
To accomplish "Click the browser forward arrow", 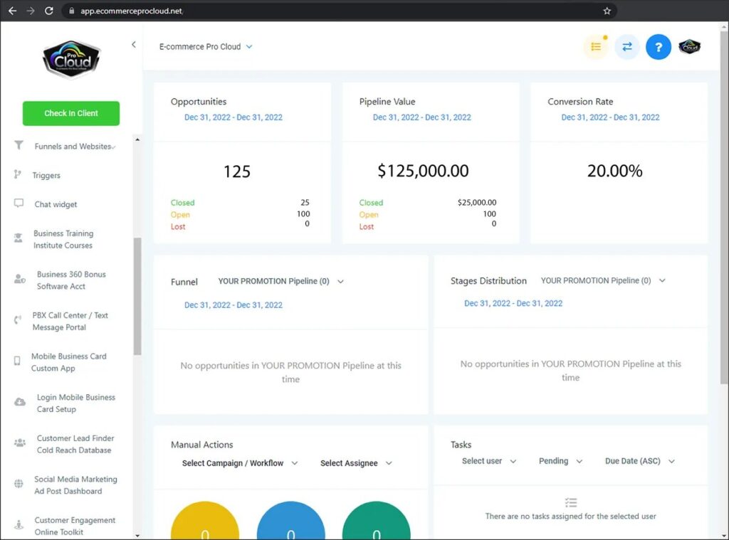I will pyautogui.click(x=31, y=11).
